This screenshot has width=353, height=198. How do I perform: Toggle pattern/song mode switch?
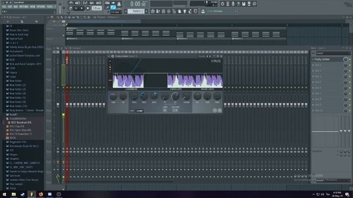point(71,8)
